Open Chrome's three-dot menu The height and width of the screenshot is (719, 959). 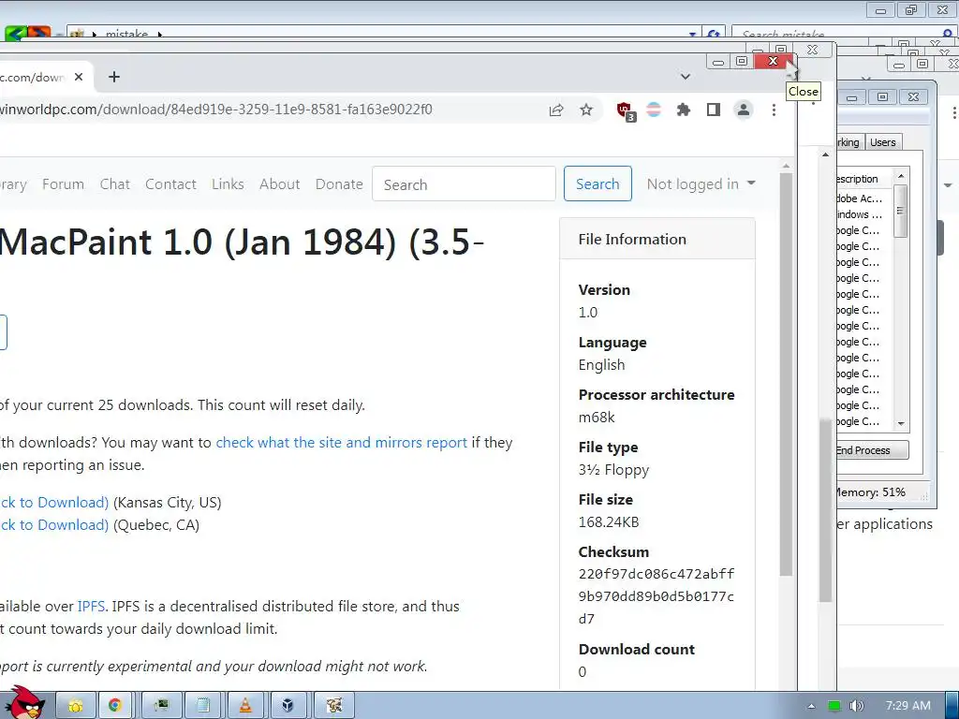pos(774,110)
